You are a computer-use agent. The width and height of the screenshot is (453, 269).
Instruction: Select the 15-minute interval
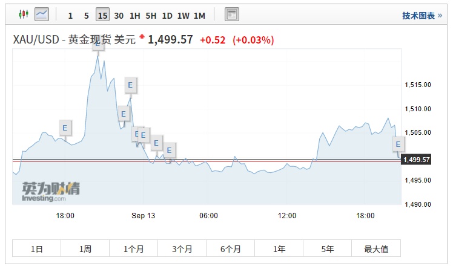click(x=102, y=15)
